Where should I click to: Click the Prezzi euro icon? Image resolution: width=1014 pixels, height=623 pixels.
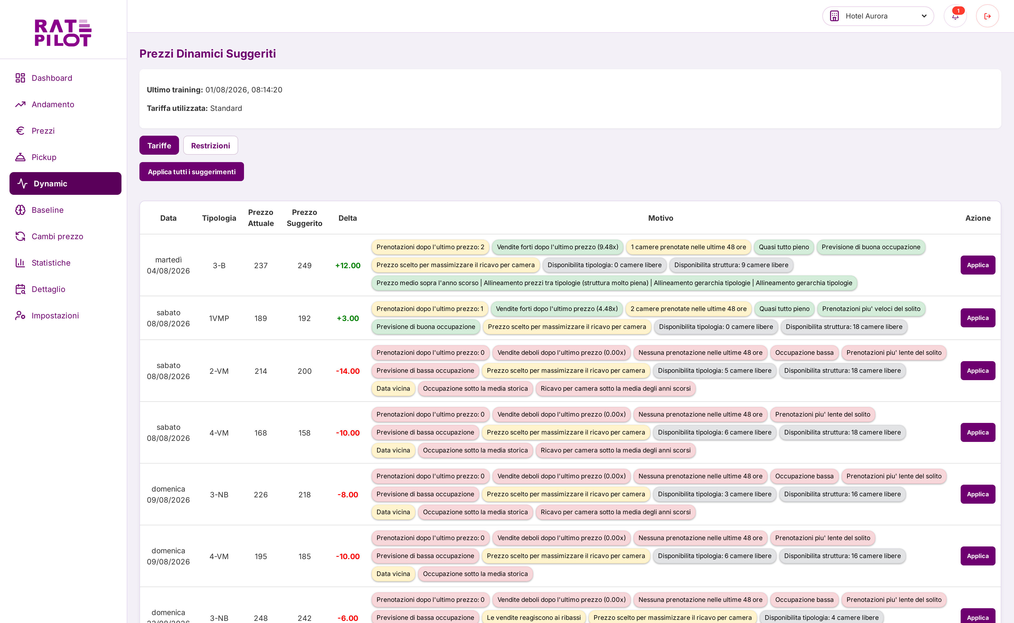tap(20, 131)
